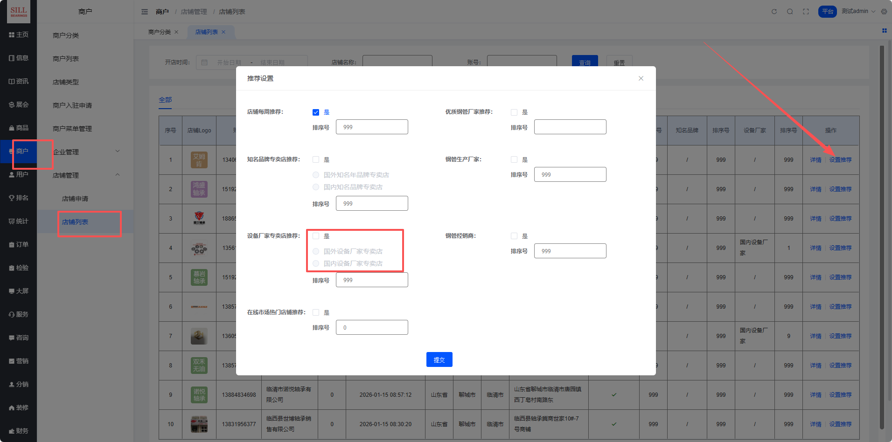Open 订单 in the left icon sidebar
The image size is (892, 442).
point(19,245)
